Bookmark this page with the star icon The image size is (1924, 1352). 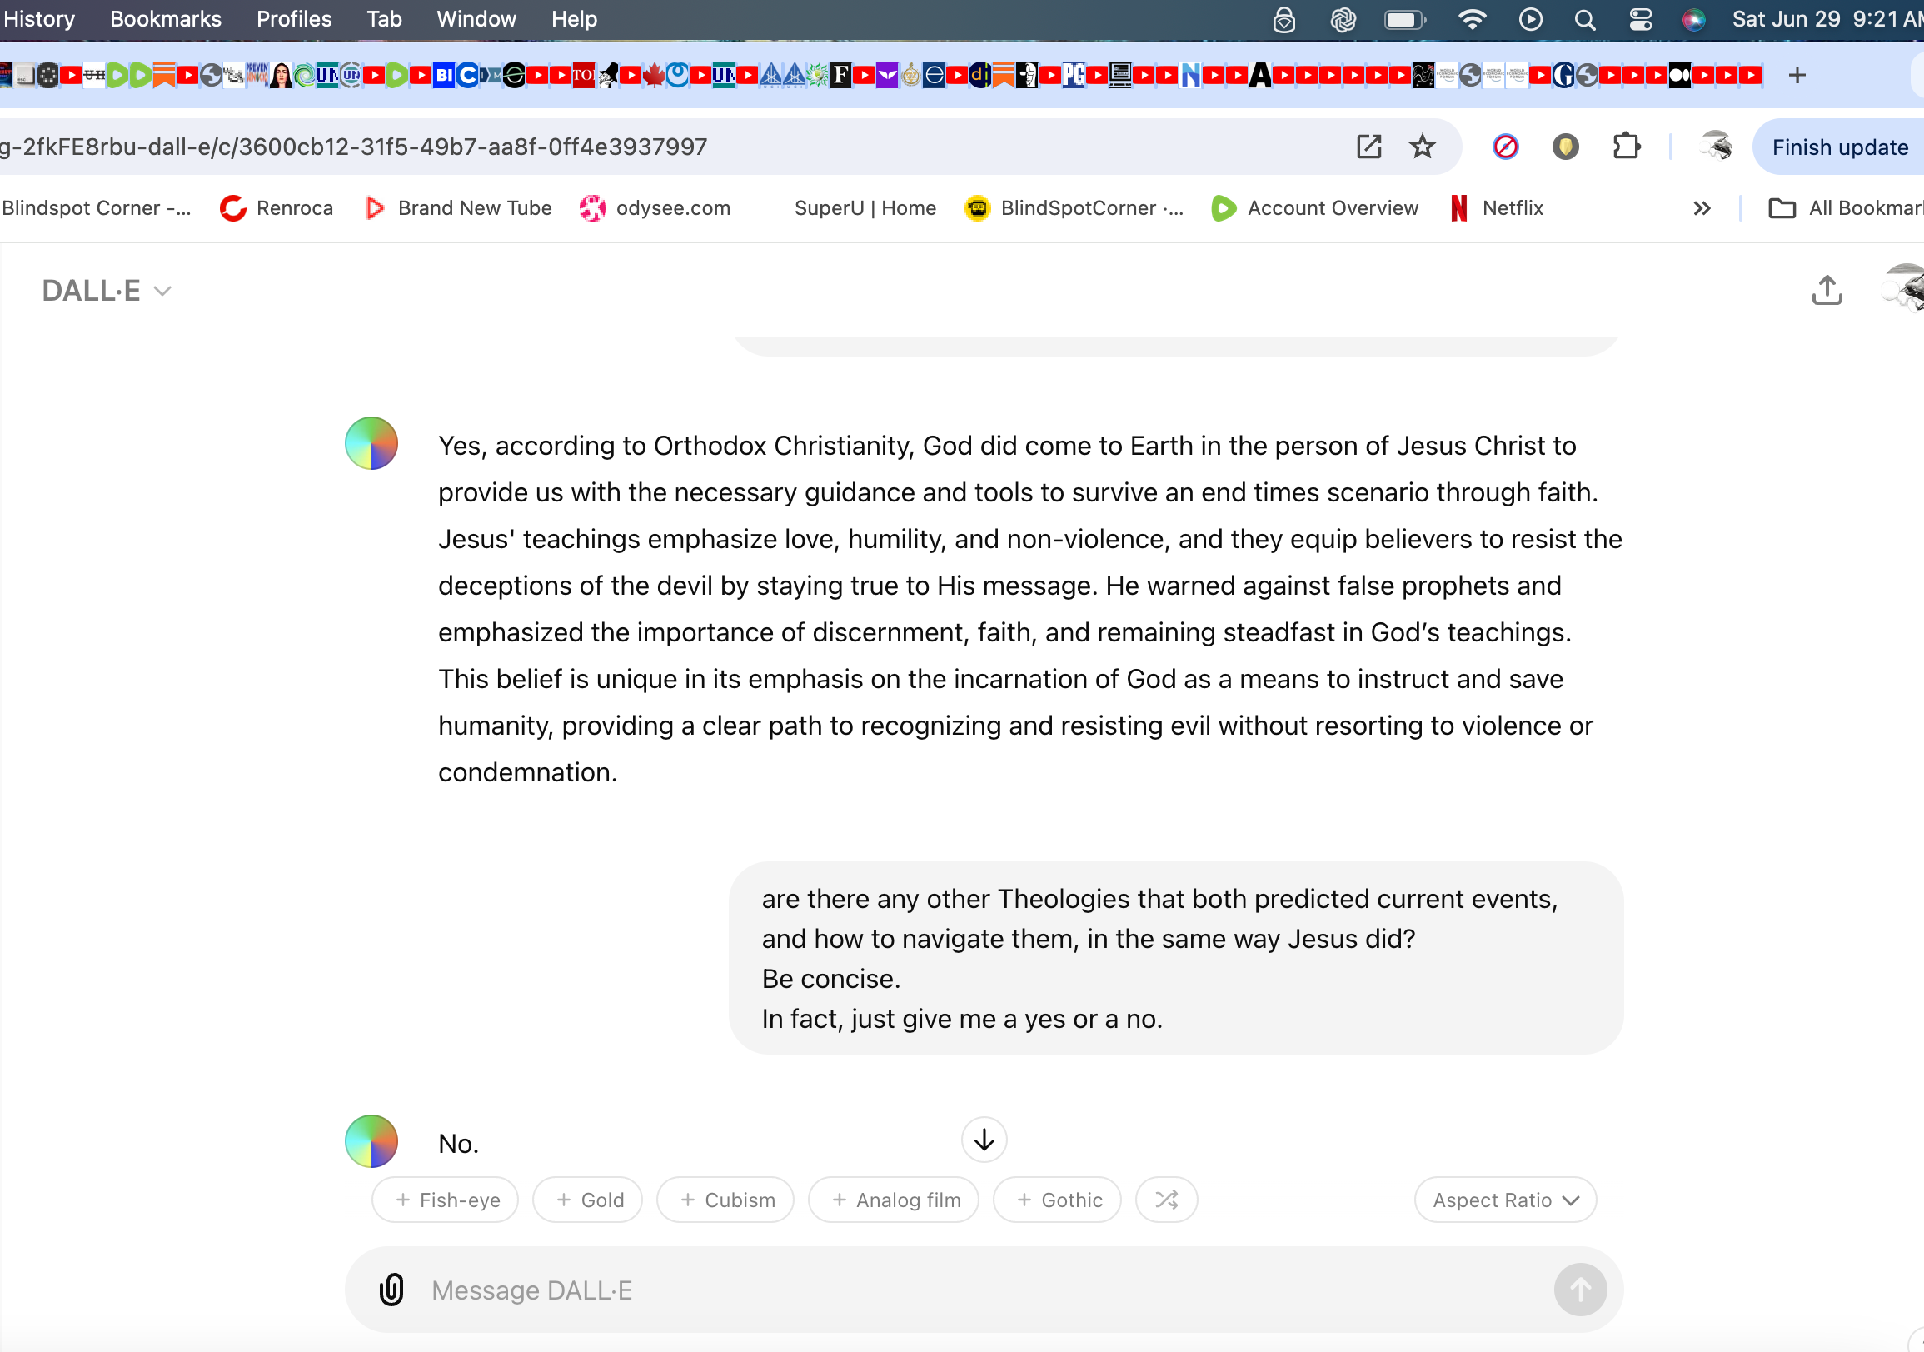1422,147
